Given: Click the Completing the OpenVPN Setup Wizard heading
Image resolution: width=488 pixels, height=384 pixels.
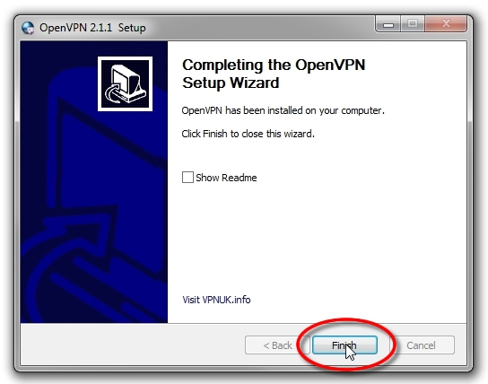Looking at the screenshot, I should coord(274,74).
